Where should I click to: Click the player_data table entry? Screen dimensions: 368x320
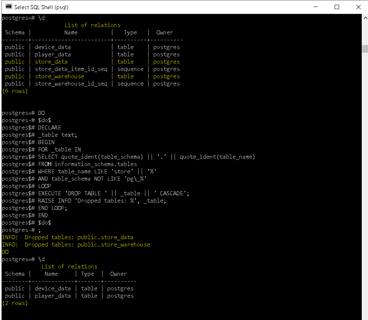[52, 54]
